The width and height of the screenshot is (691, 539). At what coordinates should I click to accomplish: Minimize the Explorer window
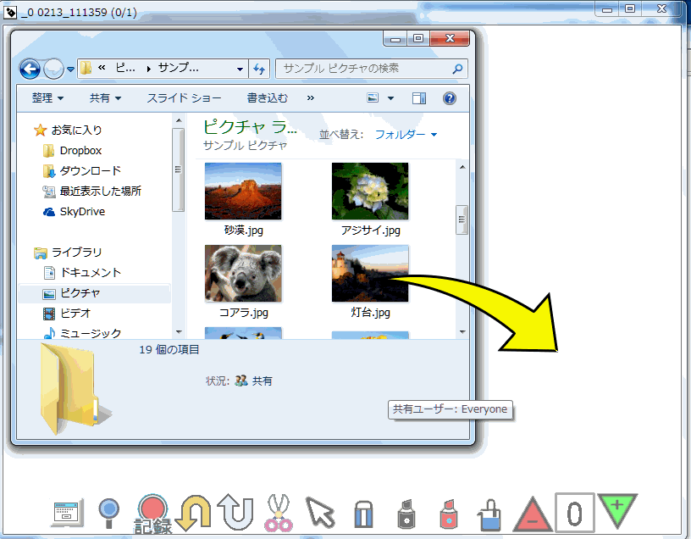[395, 39]
